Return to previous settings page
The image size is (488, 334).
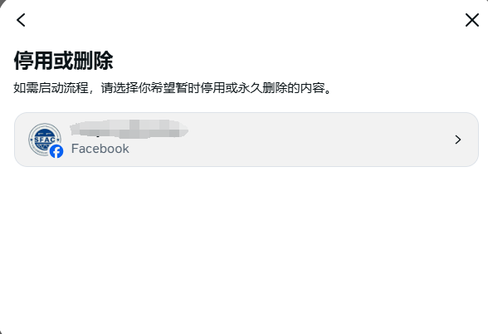point(21,20)
